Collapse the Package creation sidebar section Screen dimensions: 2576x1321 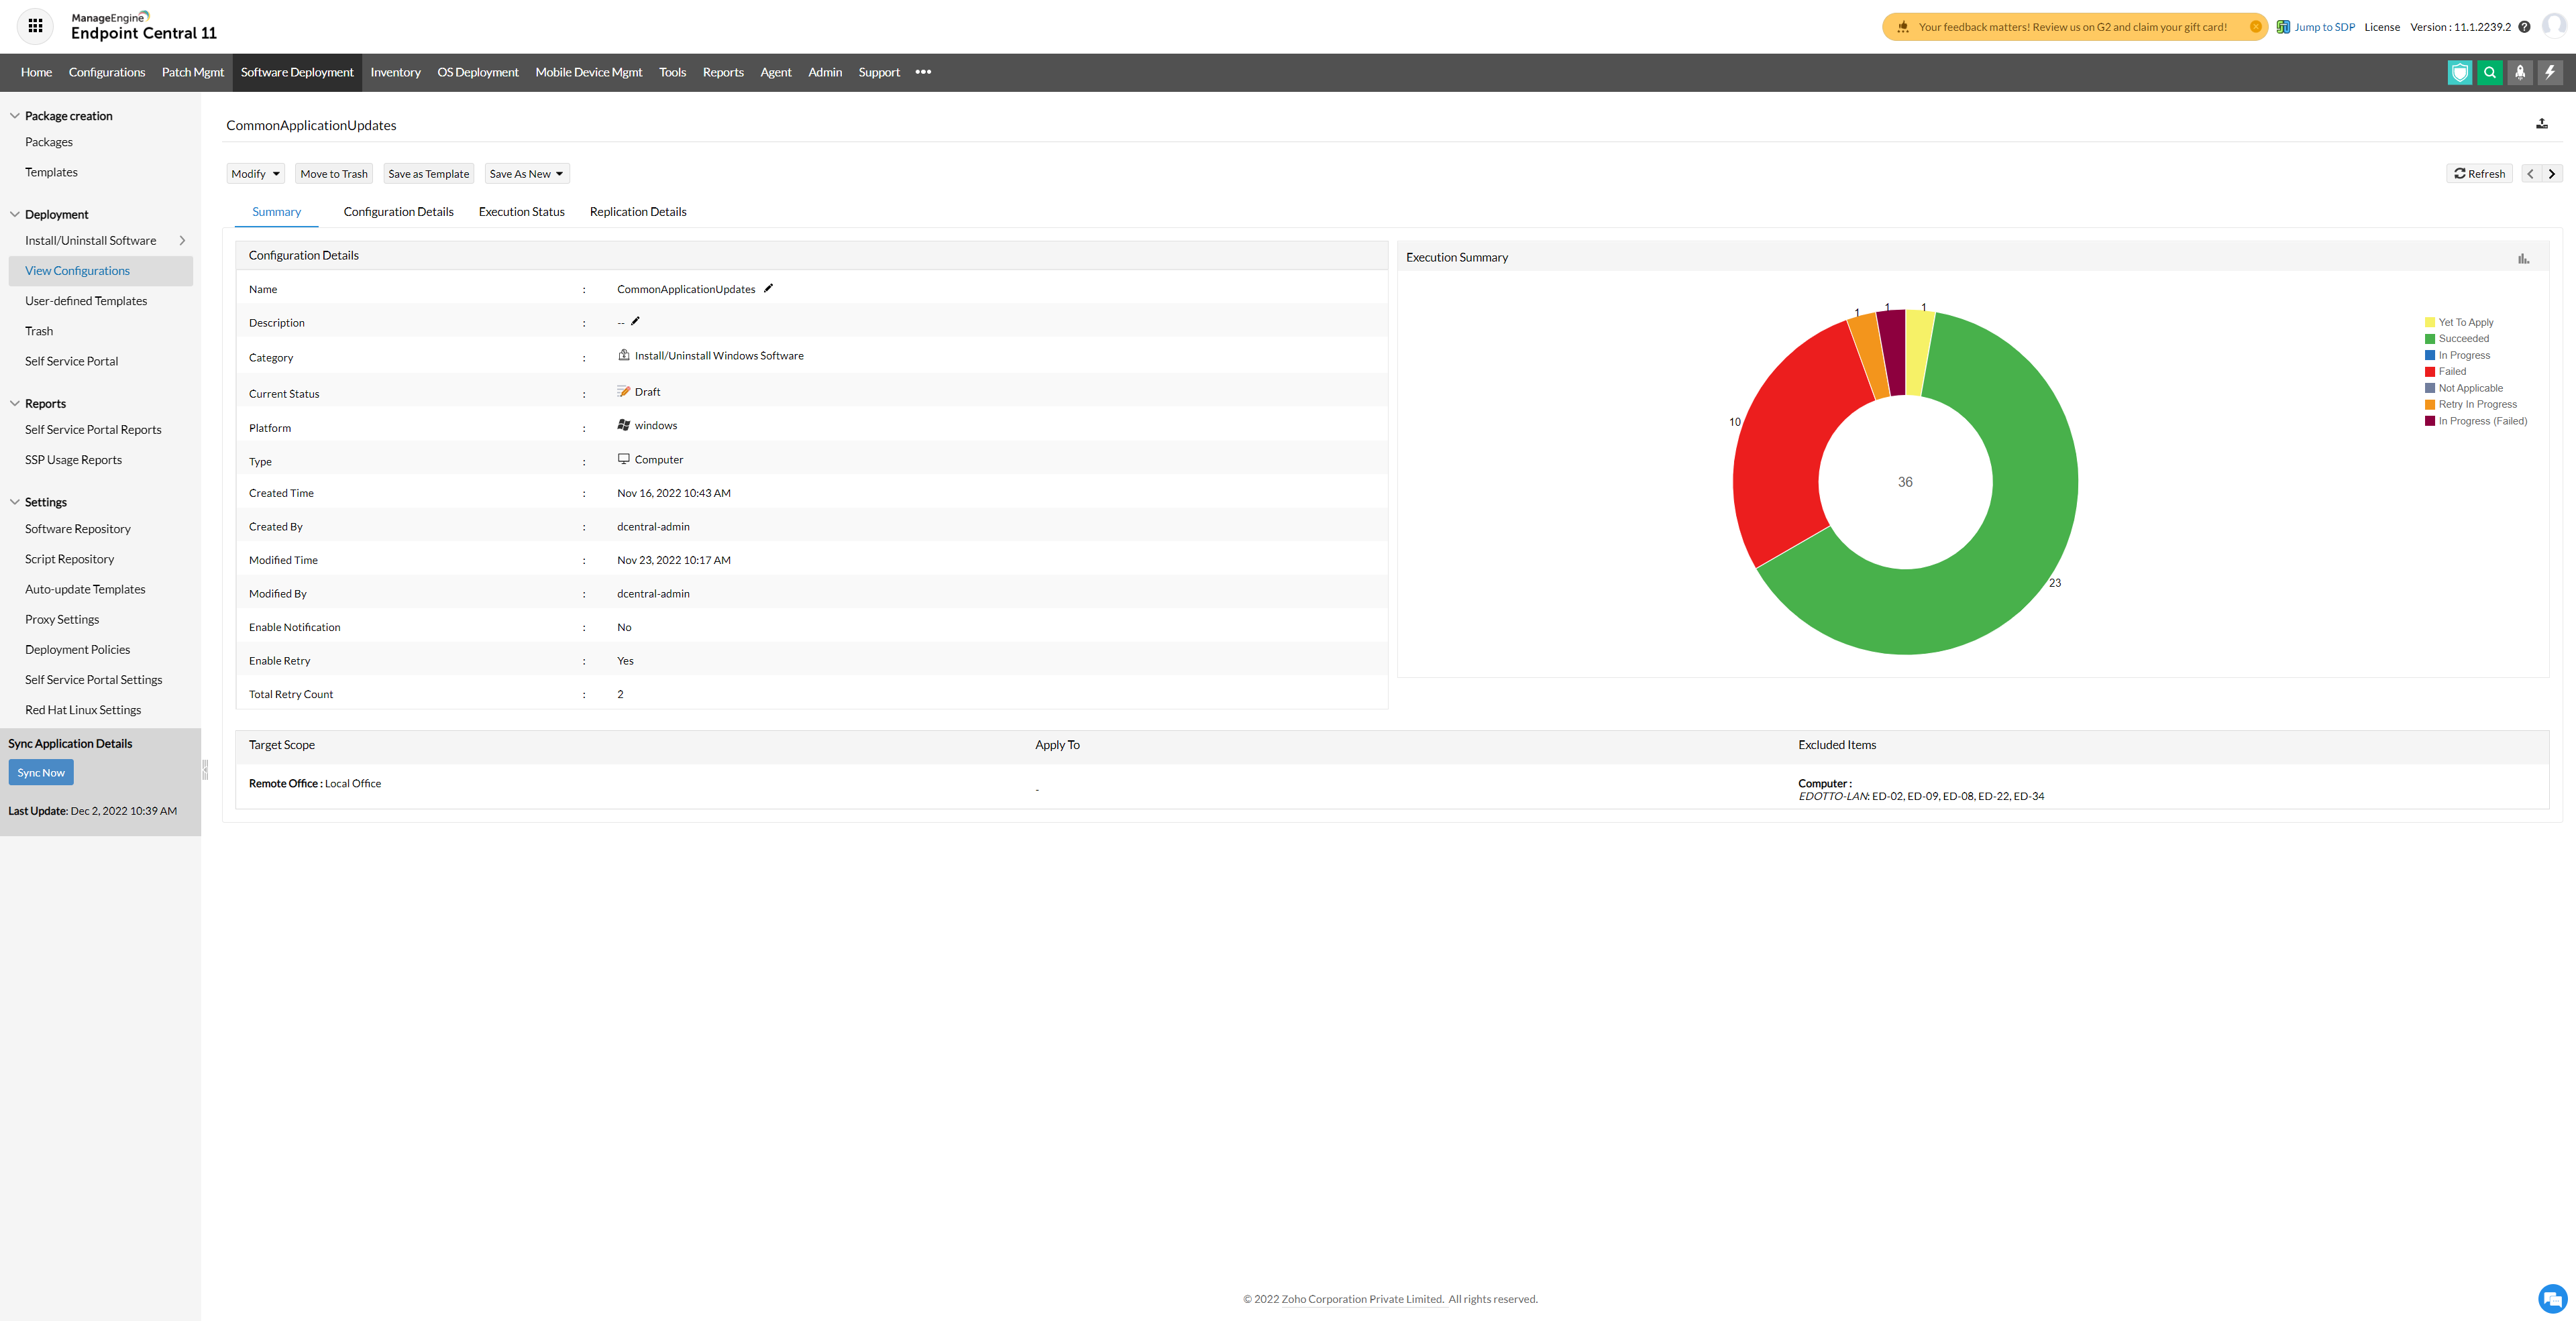(x=15, y=116)
